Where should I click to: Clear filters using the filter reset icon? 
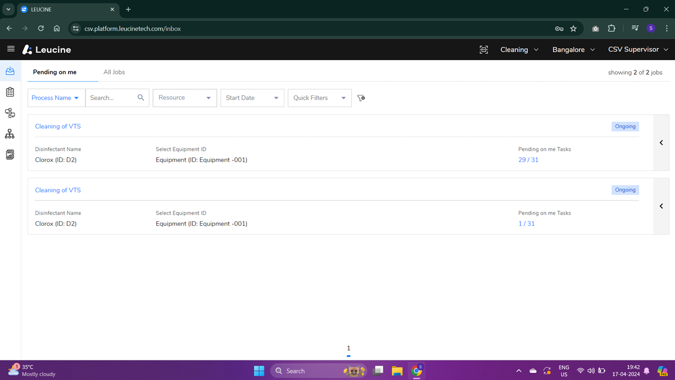[x=361, y=98]
